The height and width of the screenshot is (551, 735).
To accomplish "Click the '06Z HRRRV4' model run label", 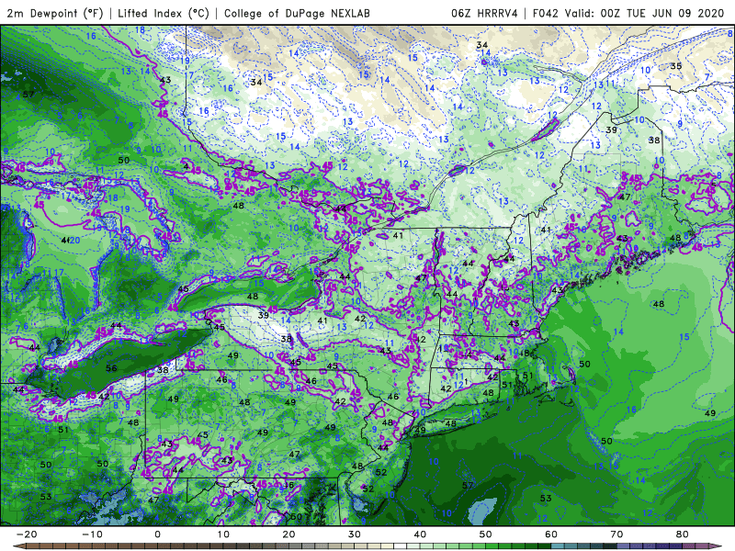I will click(x=484, y=13).
